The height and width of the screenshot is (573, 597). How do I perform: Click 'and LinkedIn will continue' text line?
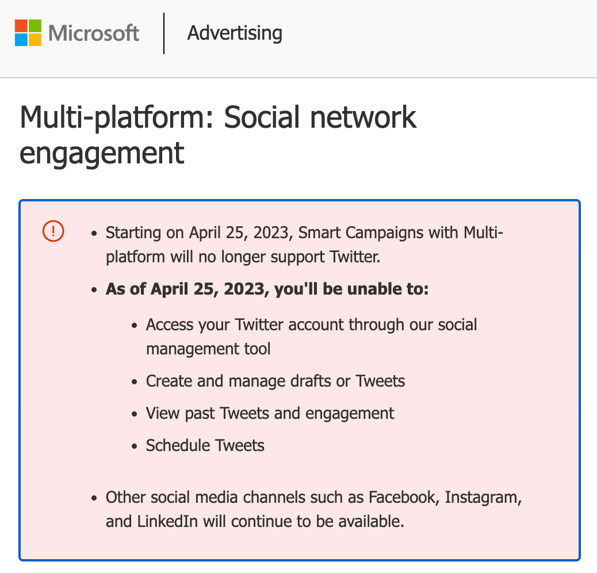point(255,522)
